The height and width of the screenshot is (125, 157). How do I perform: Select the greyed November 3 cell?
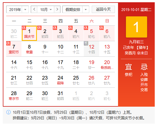click(107, 95)
